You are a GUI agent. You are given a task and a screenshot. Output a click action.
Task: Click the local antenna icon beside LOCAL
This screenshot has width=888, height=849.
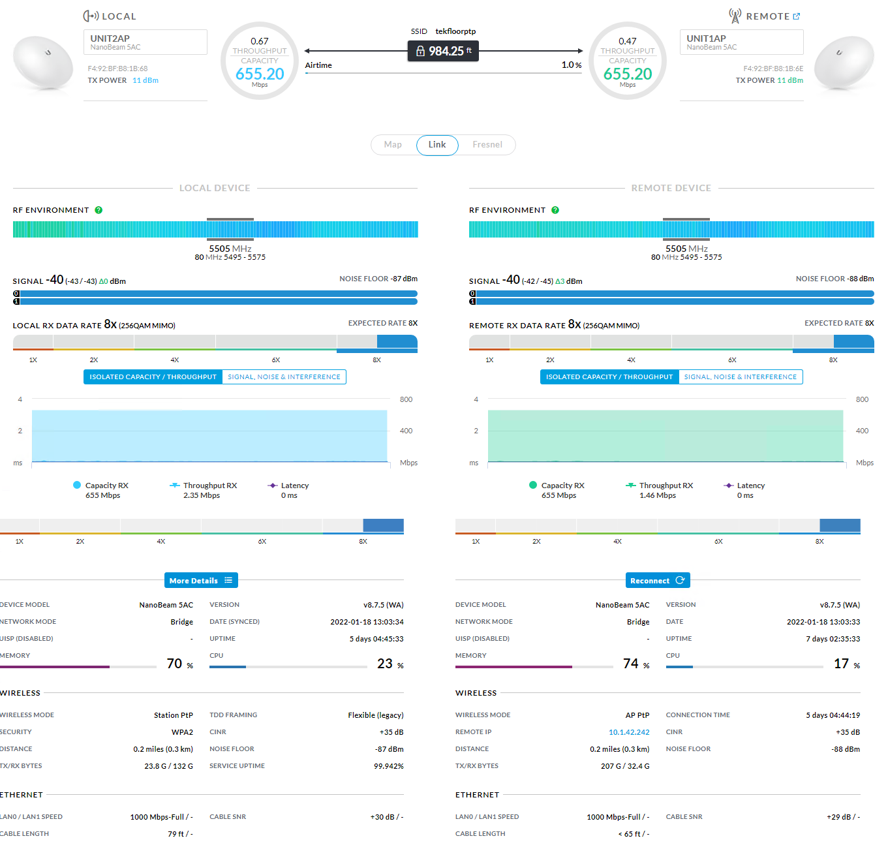pos(91,16)
